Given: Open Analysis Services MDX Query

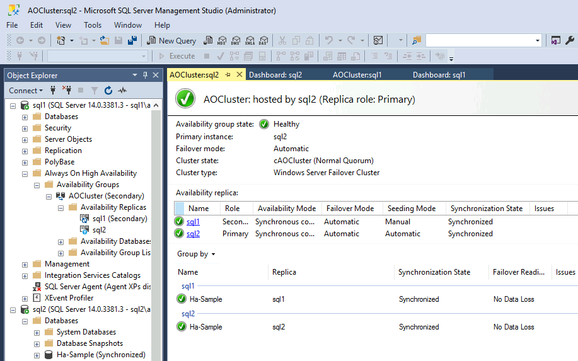Looking at the screenshot, I should click(222, 40).
